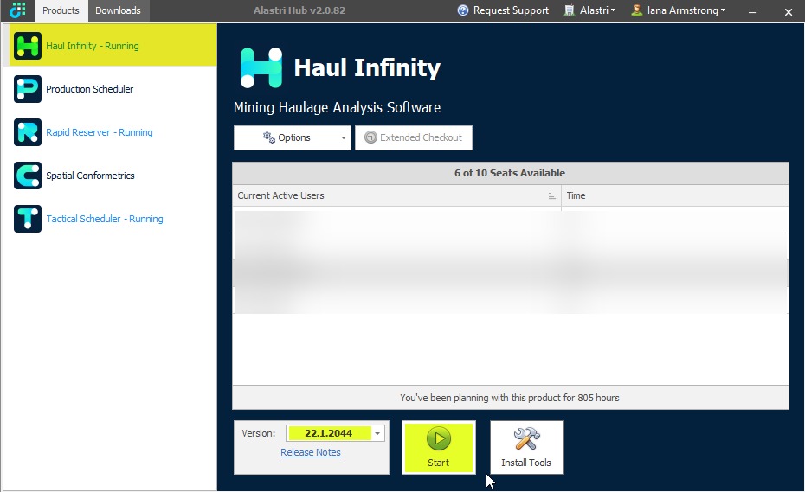Sort by the Current Active Users column header
805x492 pixels.
click(396, 195)
